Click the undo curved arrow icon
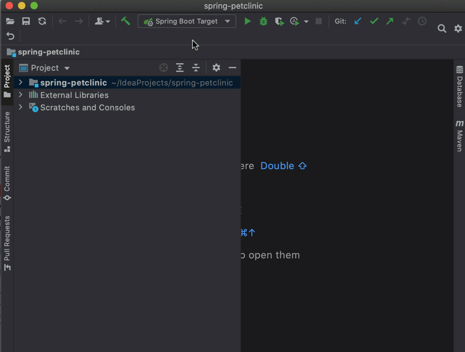Image resolution: width=465 pixels, height=352 pixels. point(10,36)
